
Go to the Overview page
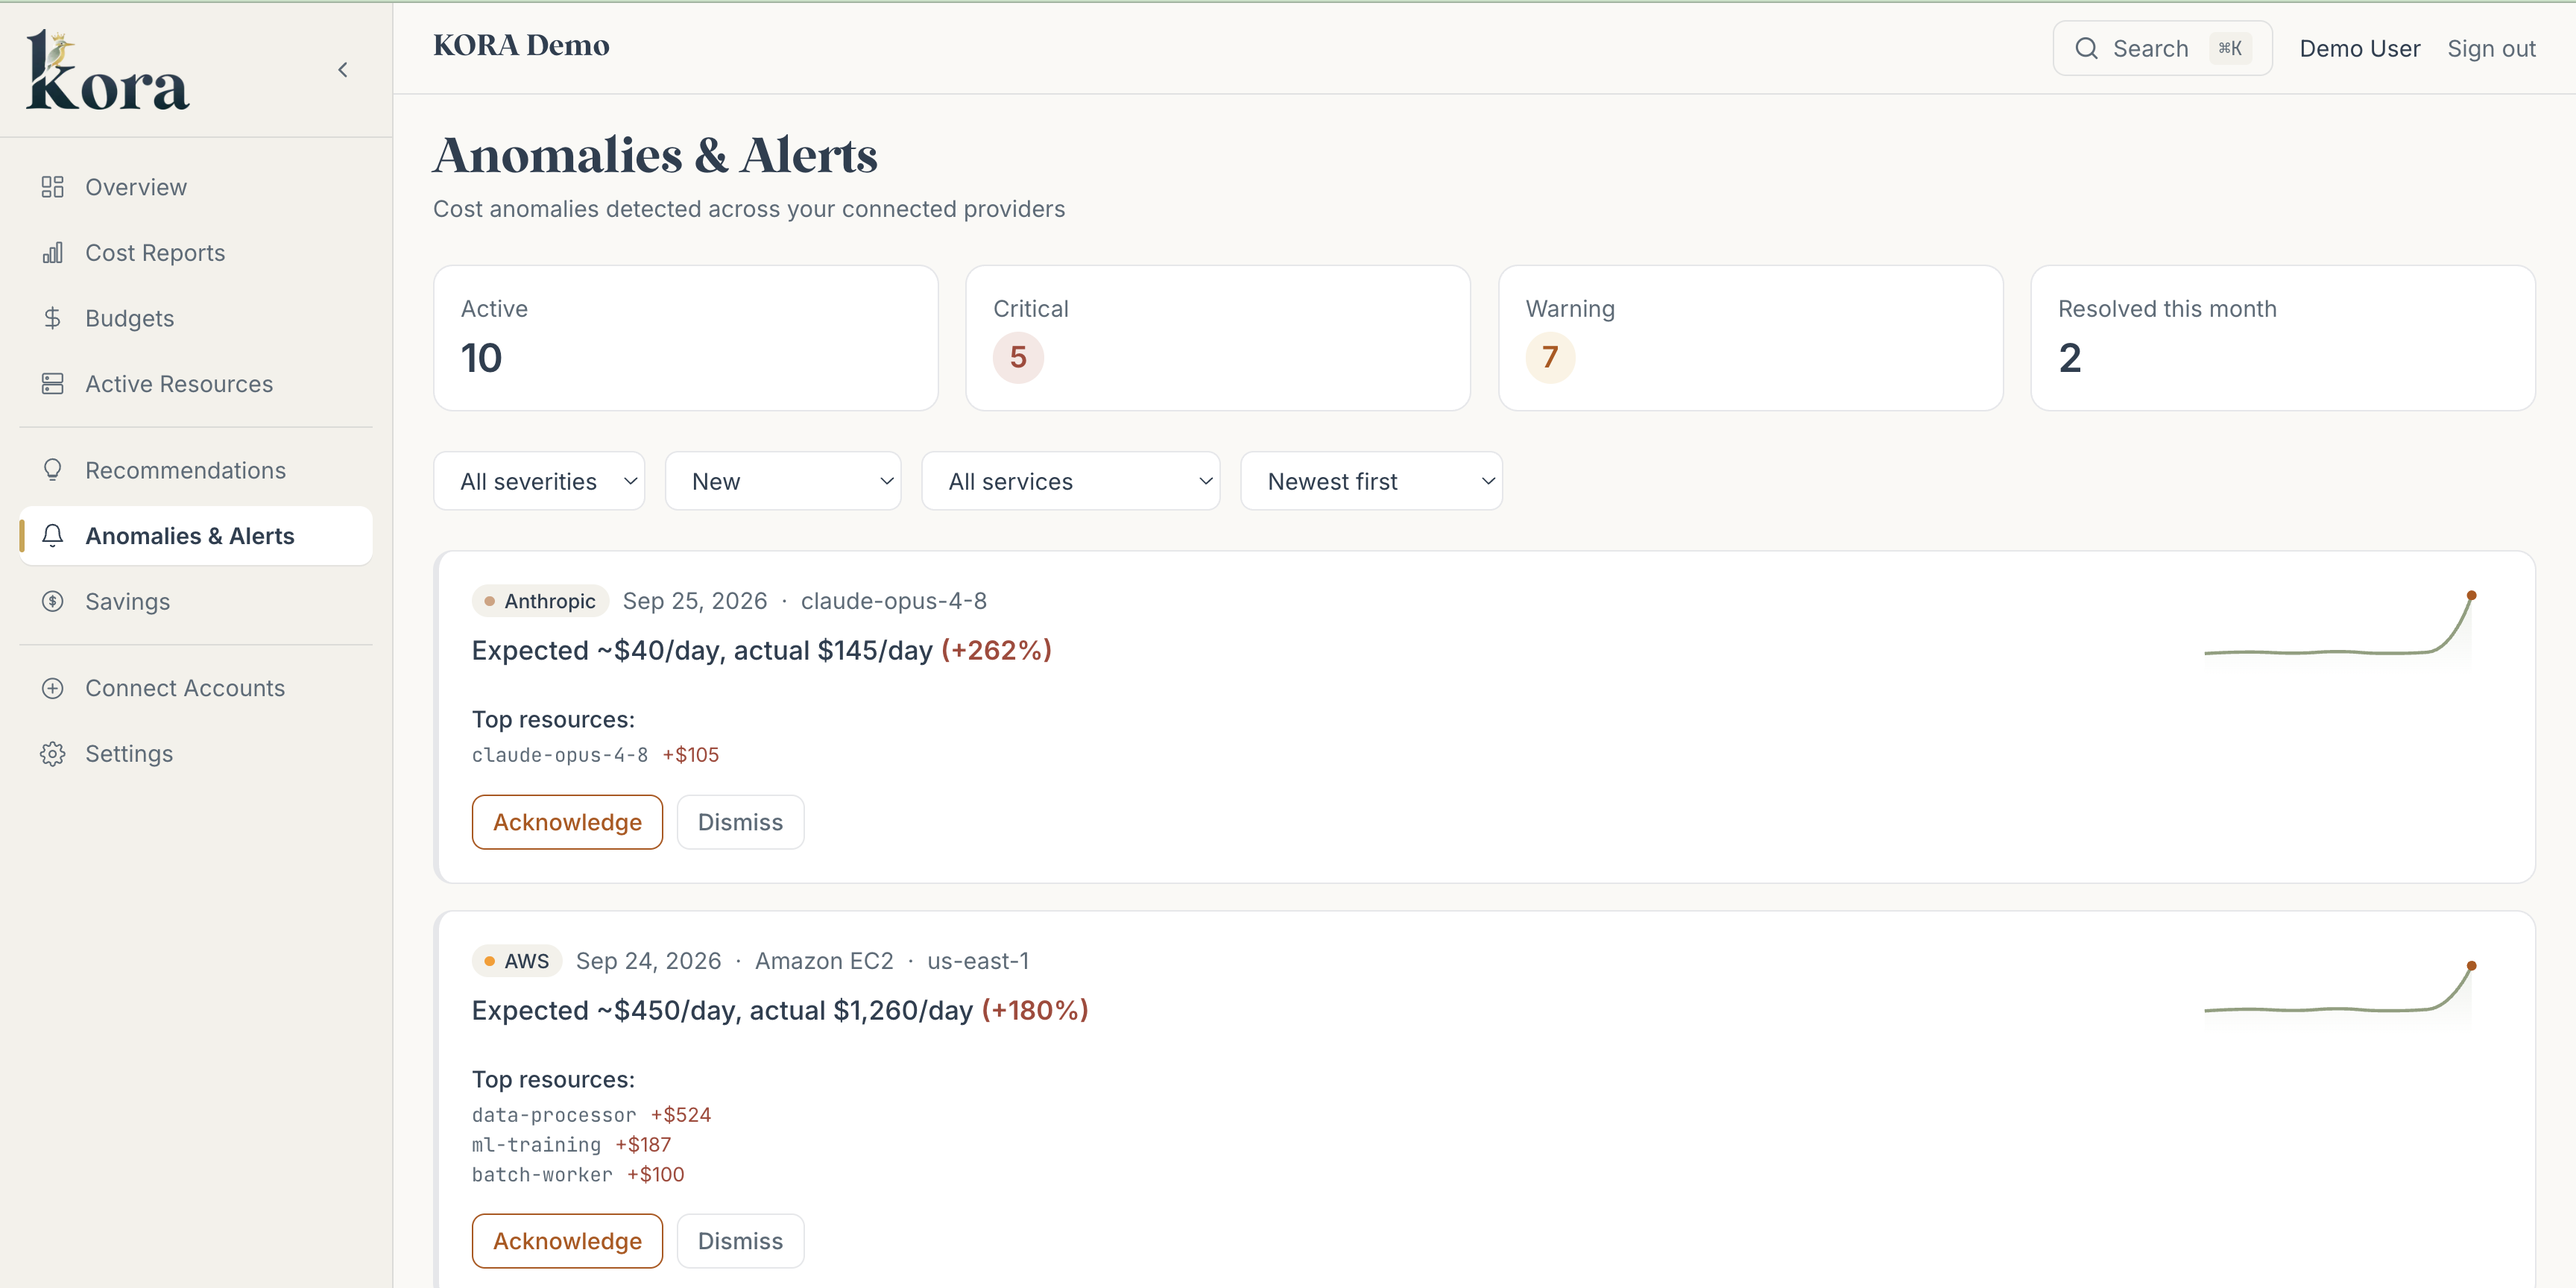pyautogui.click(x=196, y=187)
